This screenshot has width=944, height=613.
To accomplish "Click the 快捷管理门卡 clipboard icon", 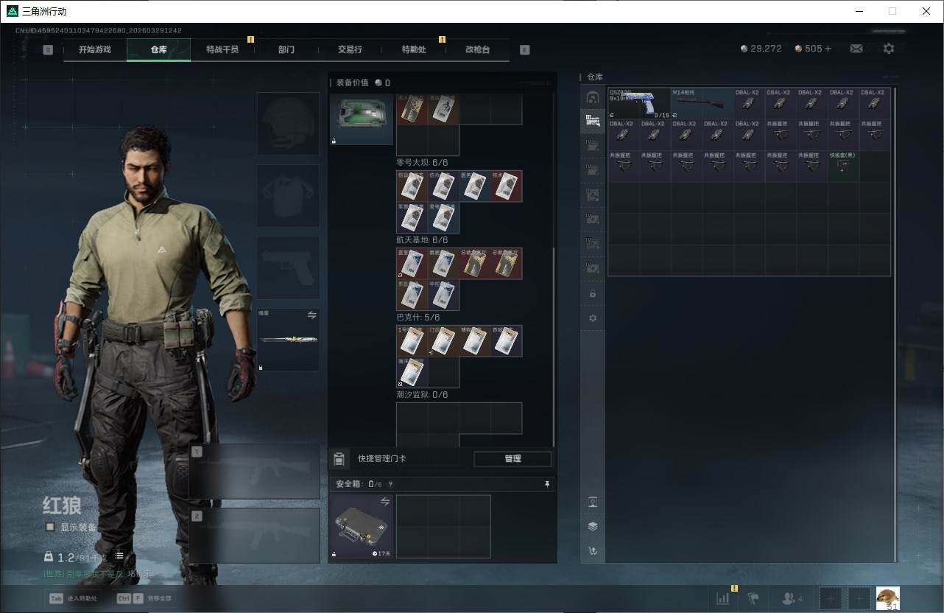I will pos(339,459).
